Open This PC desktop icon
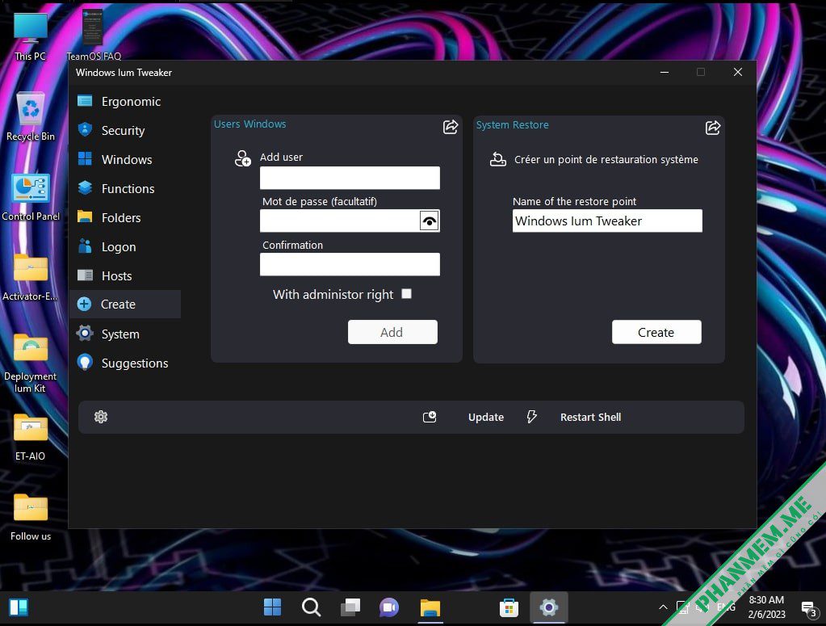 point(30,36)
